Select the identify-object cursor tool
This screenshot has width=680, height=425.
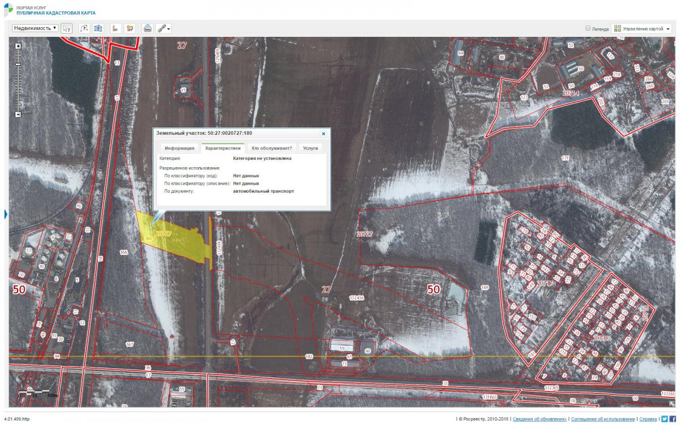pyautogui.click(x=67, y=28)
